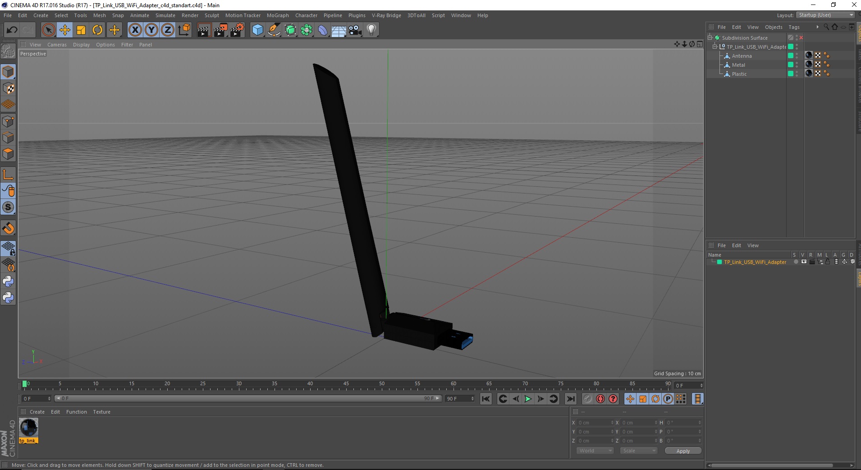Switch to Texture mode
The image size is (861, 470).
(x=8, y=88)
